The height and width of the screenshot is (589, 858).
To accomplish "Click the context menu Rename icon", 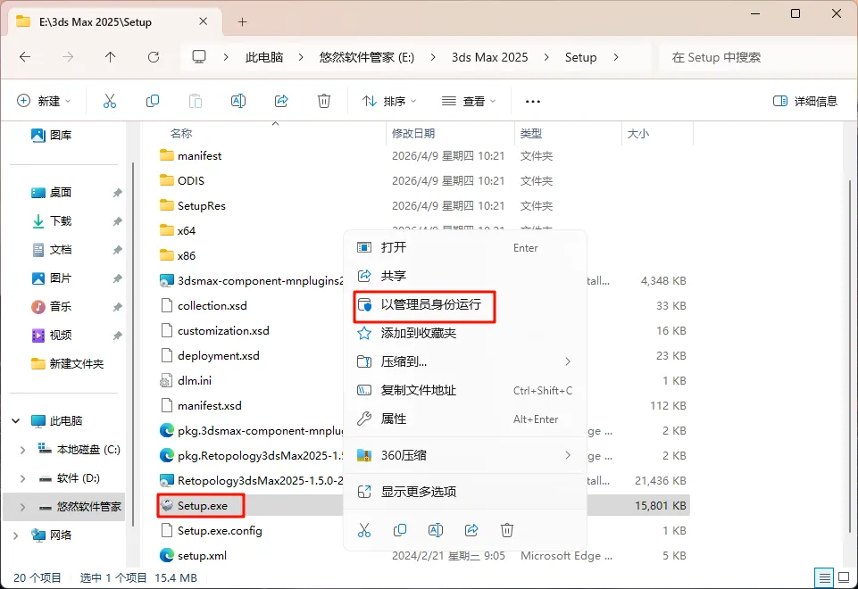I will [x=436, y=530].
